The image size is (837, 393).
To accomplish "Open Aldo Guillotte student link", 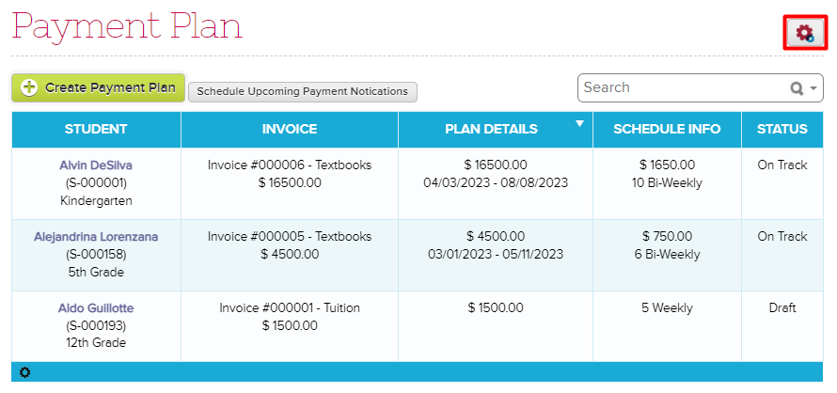I will pos(96,308).
